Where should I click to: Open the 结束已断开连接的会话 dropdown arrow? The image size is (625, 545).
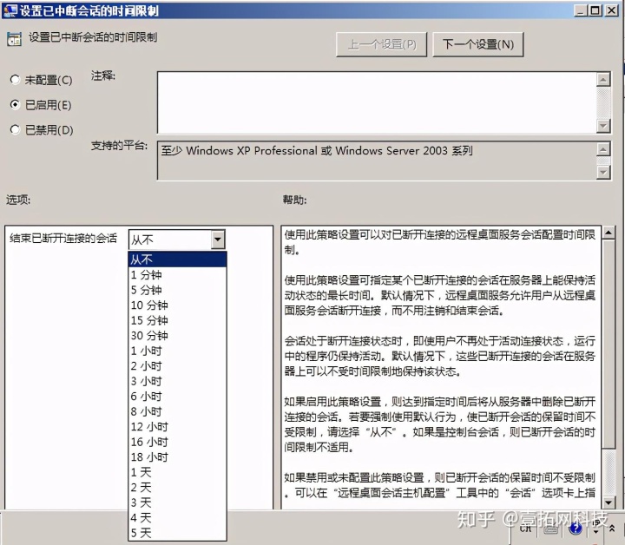coord(218,240)
